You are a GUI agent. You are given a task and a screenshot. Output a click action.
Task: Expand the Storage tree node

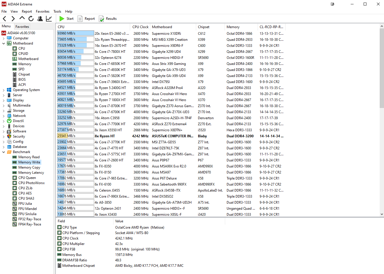(3, 111)
